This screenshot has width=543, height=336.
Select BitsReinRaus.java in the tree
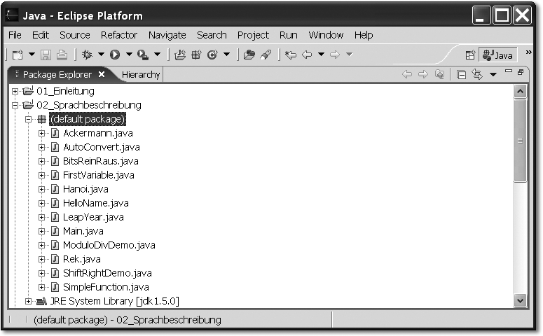point(100,161)
